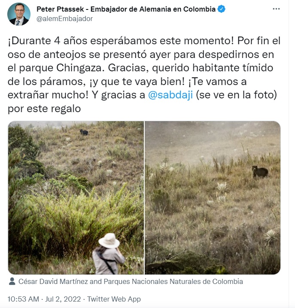Click the 10:53 AM · Jul 2, 2022 timestamp
The width and height of the screenshot is (295, 308).
(x=44, y=299)
